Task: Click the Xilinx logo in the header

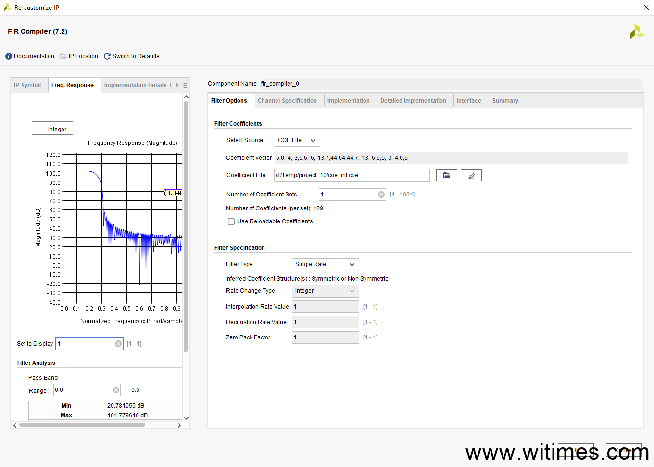Action: [637, 31]
